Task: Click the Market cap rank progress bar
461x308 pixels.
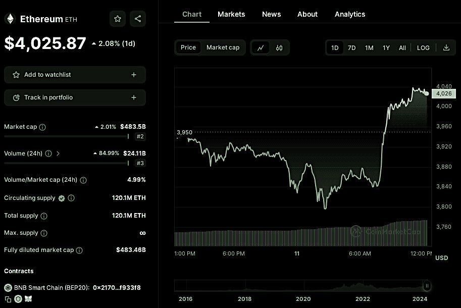Action: click(67, 136)
